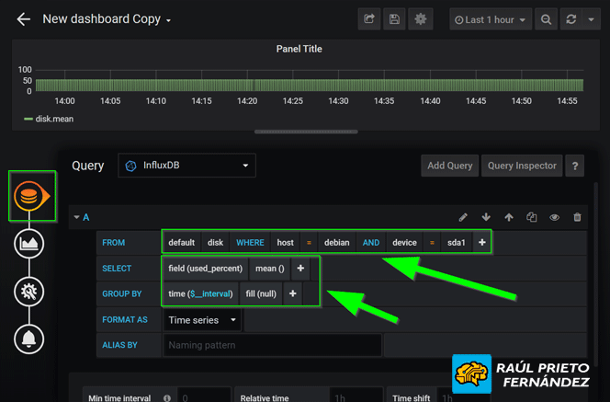Viewport: 610px width, 402px height.
Task: Click the back arrow to exit panel edit
Action: coord(24,19)
